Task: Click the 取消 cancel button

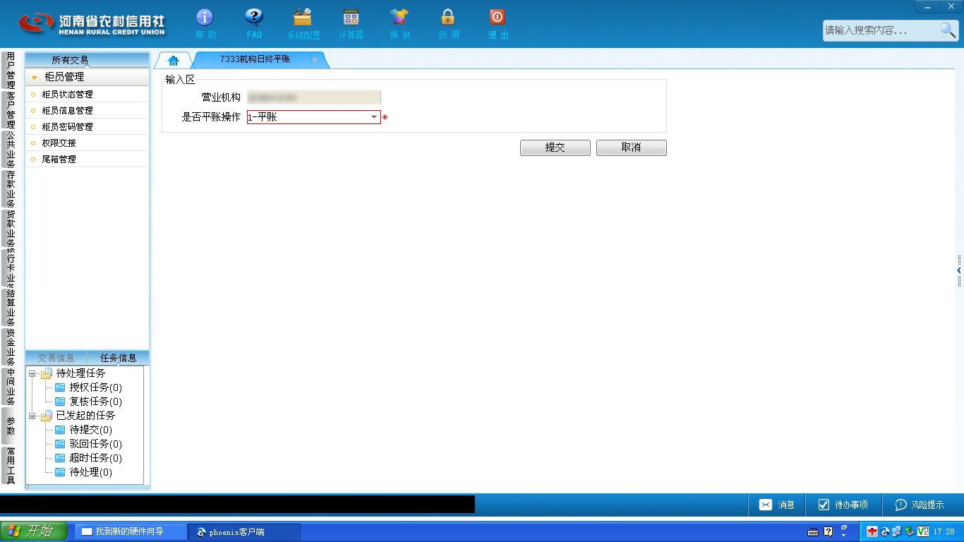Action: (x=632, y=147)
